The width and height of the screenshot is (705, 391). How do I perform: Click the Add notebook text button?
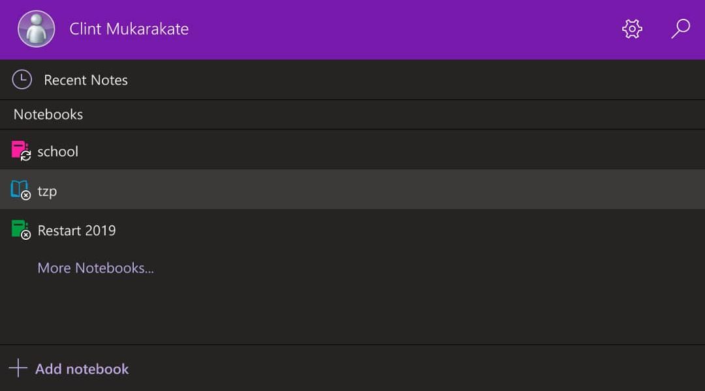(82, 369)
